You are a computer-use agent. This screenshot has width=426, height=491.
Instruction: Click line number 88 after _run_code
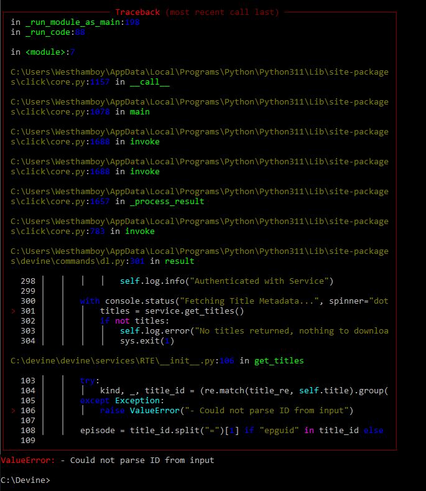[x=80, y=32]
